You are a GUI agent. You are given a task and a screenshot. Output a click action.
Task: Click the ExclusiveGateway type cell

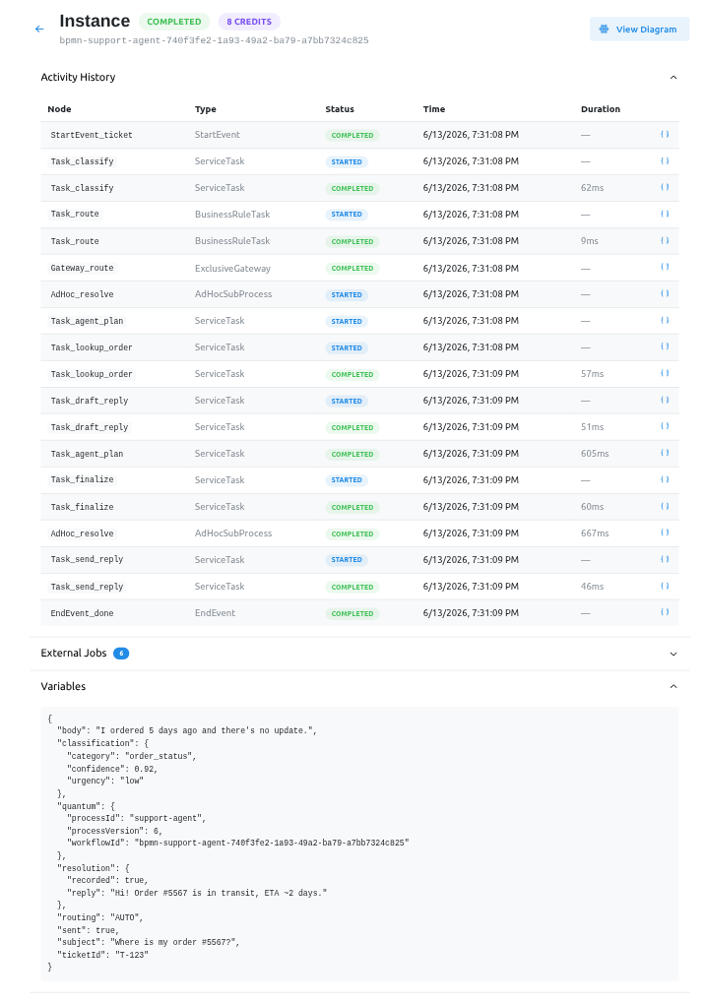pyautogui.click(x=232, y=269)
